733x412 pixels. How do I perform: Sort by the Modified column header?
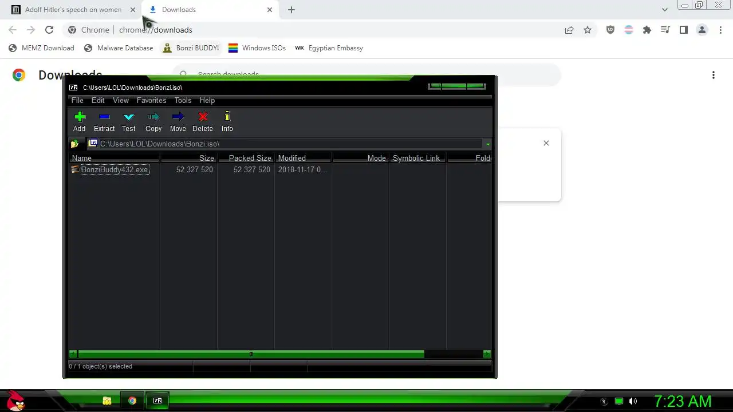(x=303, y=158)
